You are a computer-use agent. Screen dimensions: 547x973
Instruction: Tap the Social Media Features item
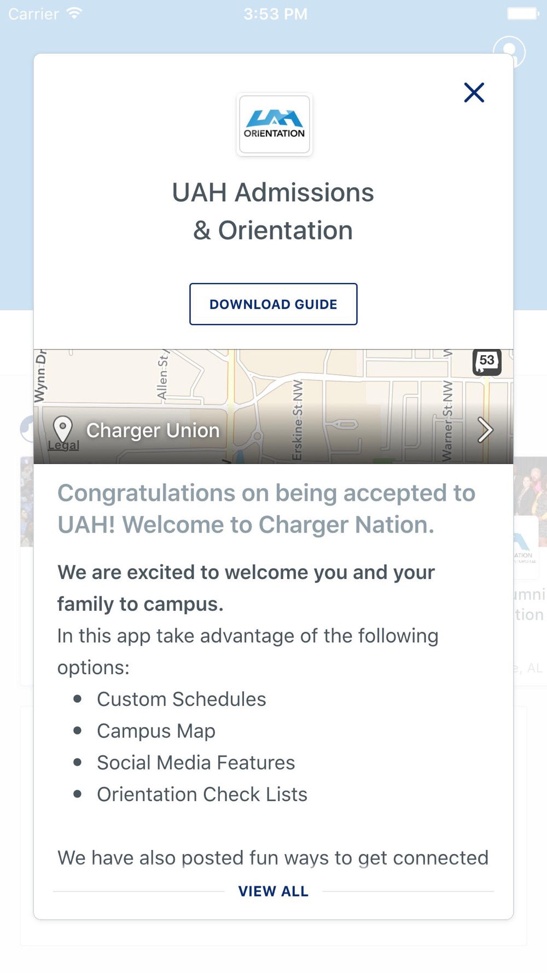click(196, 762)
